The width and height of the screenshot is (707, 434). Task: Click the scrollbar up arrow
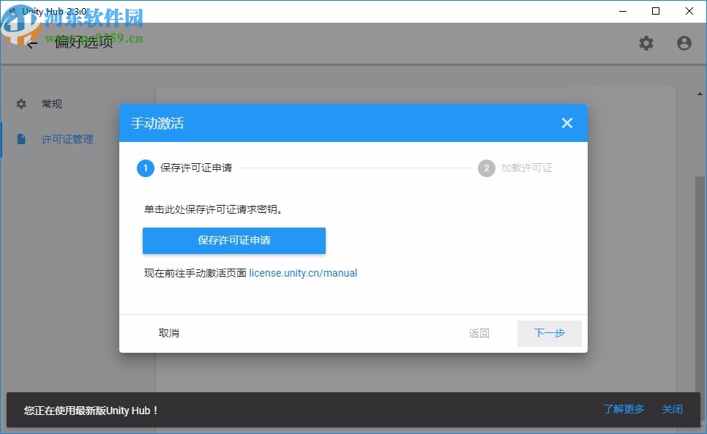(700, 94)
